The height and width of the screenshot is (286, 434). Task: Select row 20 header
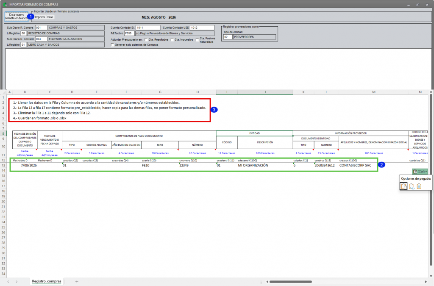coord(3,201)
